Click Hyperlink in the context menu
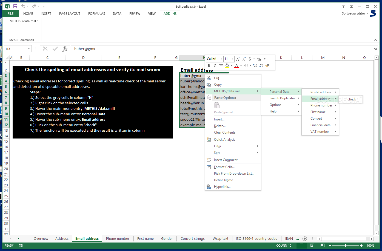 point(233,187)
